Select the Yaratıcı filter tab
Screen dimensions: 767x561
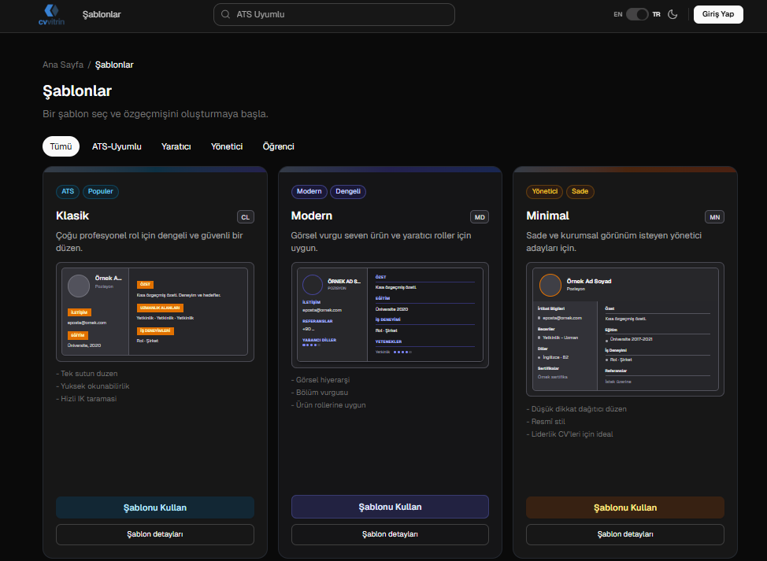[176, 146]
